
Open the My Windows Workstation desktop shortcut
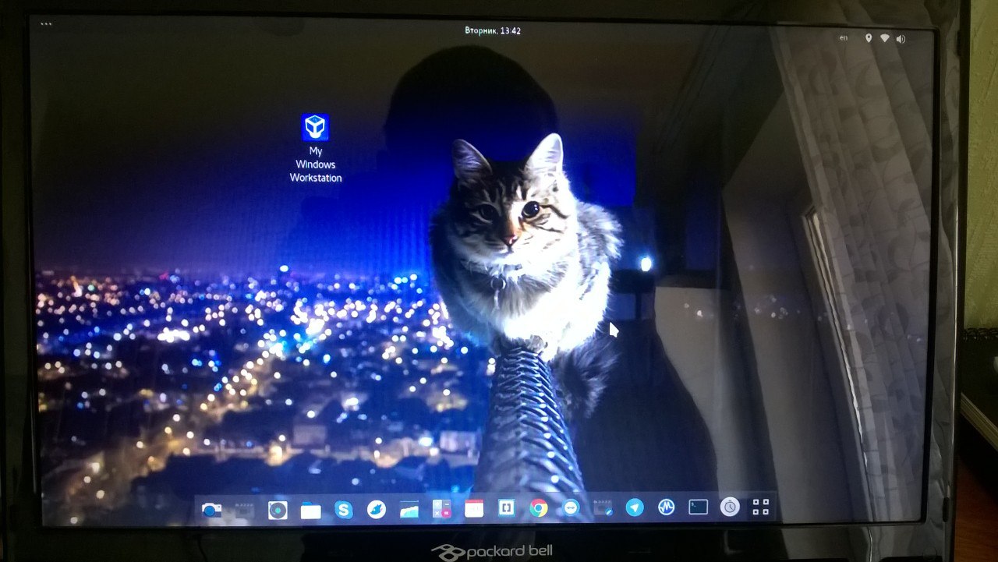315,148
